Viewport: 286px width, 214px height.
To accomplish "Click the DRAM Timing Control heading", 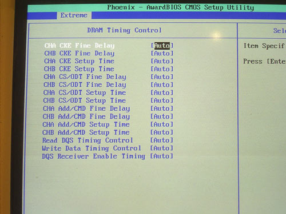I will coord(124,30).
